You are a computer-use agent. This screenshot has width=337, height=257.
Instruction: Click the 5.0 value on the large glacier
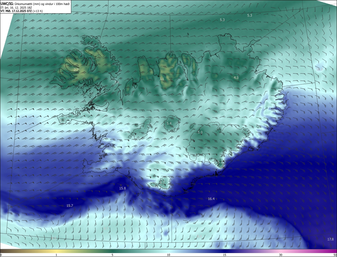(200, 132)
